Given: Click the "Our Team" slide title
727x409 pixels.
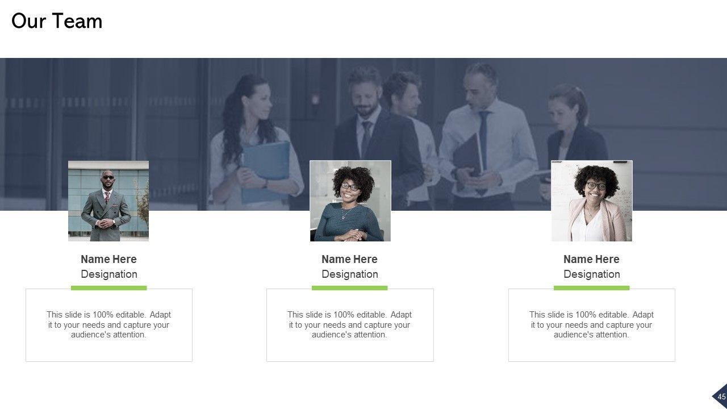Looking at the screenshot, I should [x=57, y=22].
